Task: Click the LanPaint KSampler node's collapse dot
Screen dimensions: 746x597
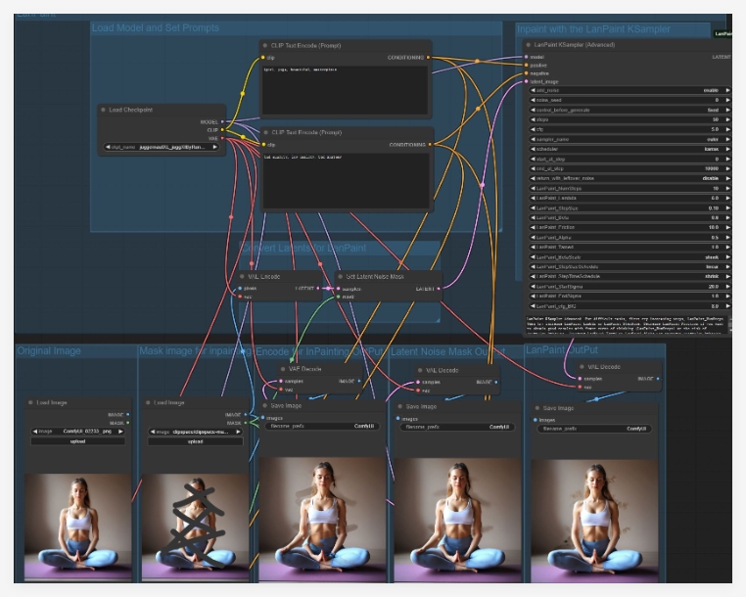Action: click(528, 45)
